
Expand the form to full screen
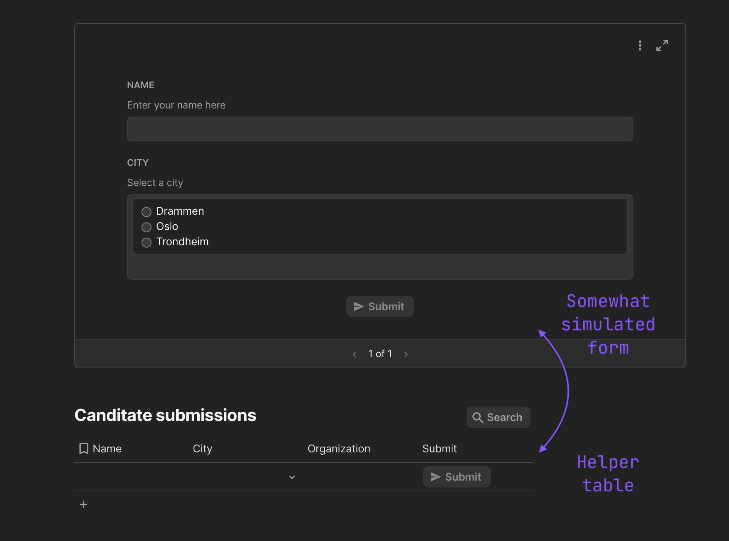[x=662, y=46]
